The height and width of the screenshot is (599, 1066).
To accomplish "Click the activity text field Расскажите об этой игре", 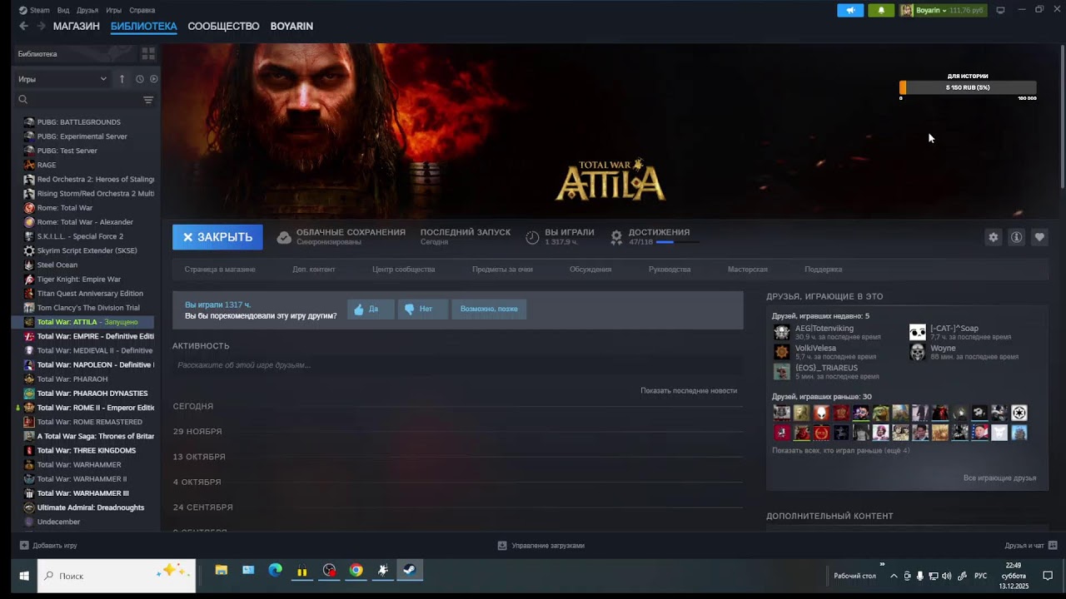I will [x=457, y=365].
